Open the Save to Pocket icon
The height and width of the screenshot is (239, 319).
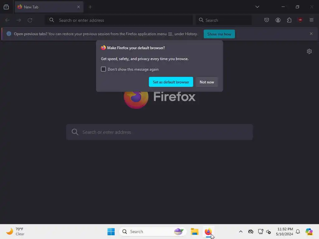pos(267,20)
